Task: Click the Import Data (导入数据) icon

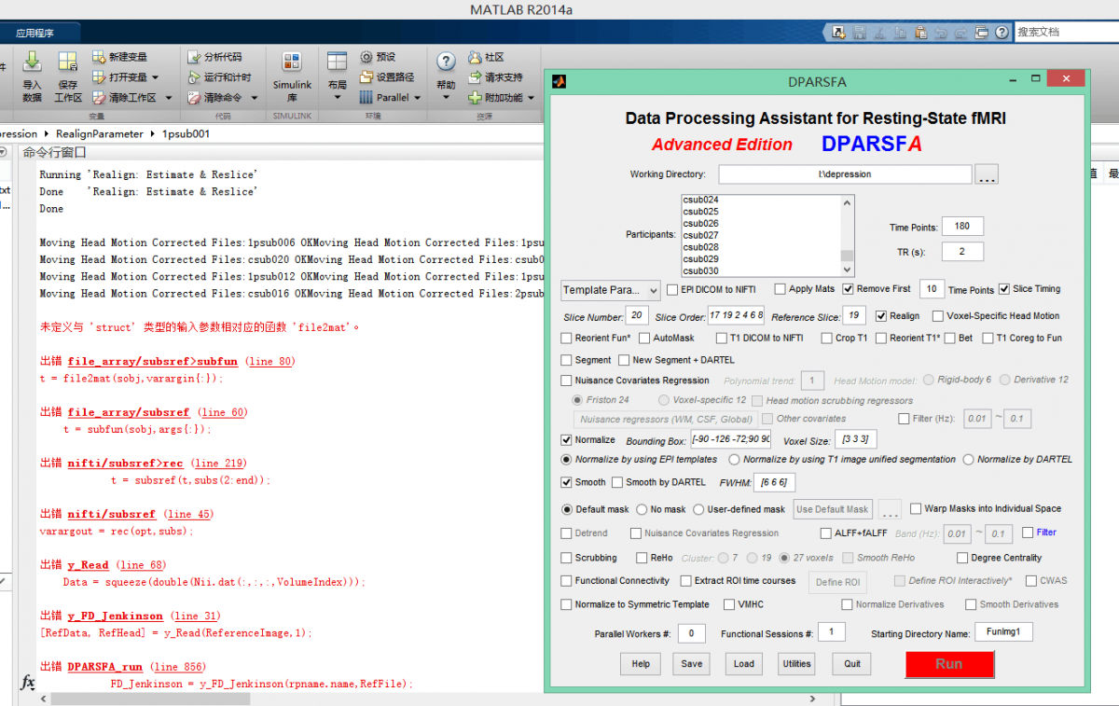Action: tap(32, 62)
